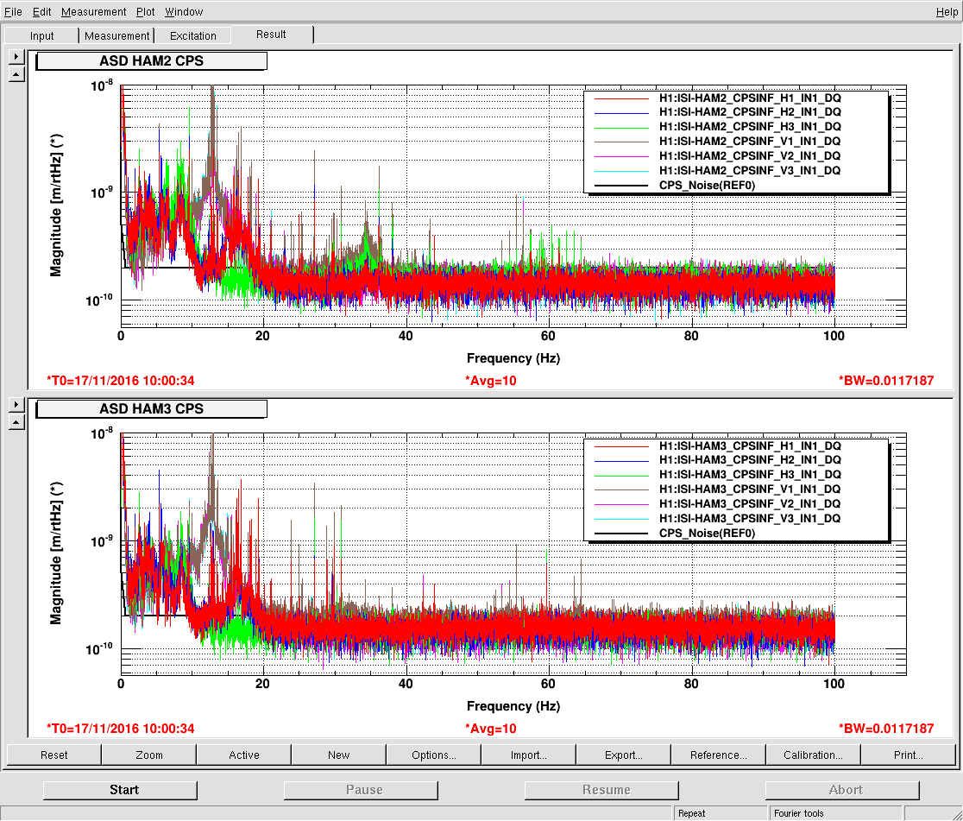Create a new plot with New button
Image resolution: width=963 pixels, height=821 pixels.
tap(339, 755)
